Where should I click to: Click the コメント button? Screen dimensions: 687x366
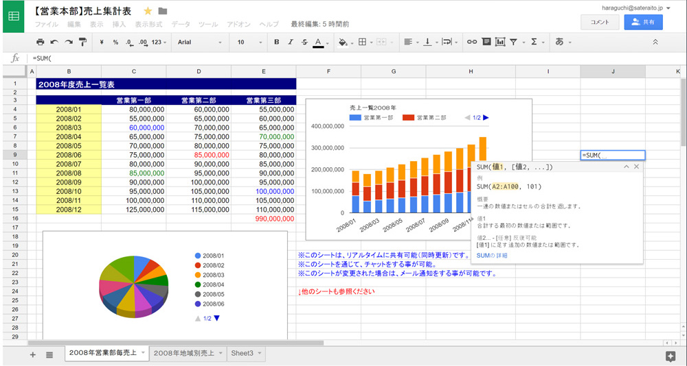coord(600,23)
